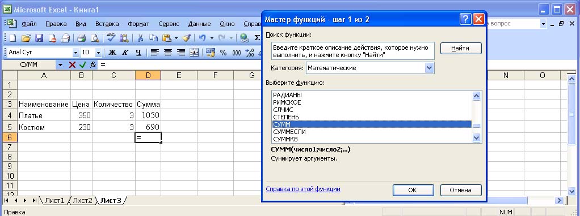Viewport: 580px width, 216px height.
Task: Select cell with value 1050
Action: [148, 115]
